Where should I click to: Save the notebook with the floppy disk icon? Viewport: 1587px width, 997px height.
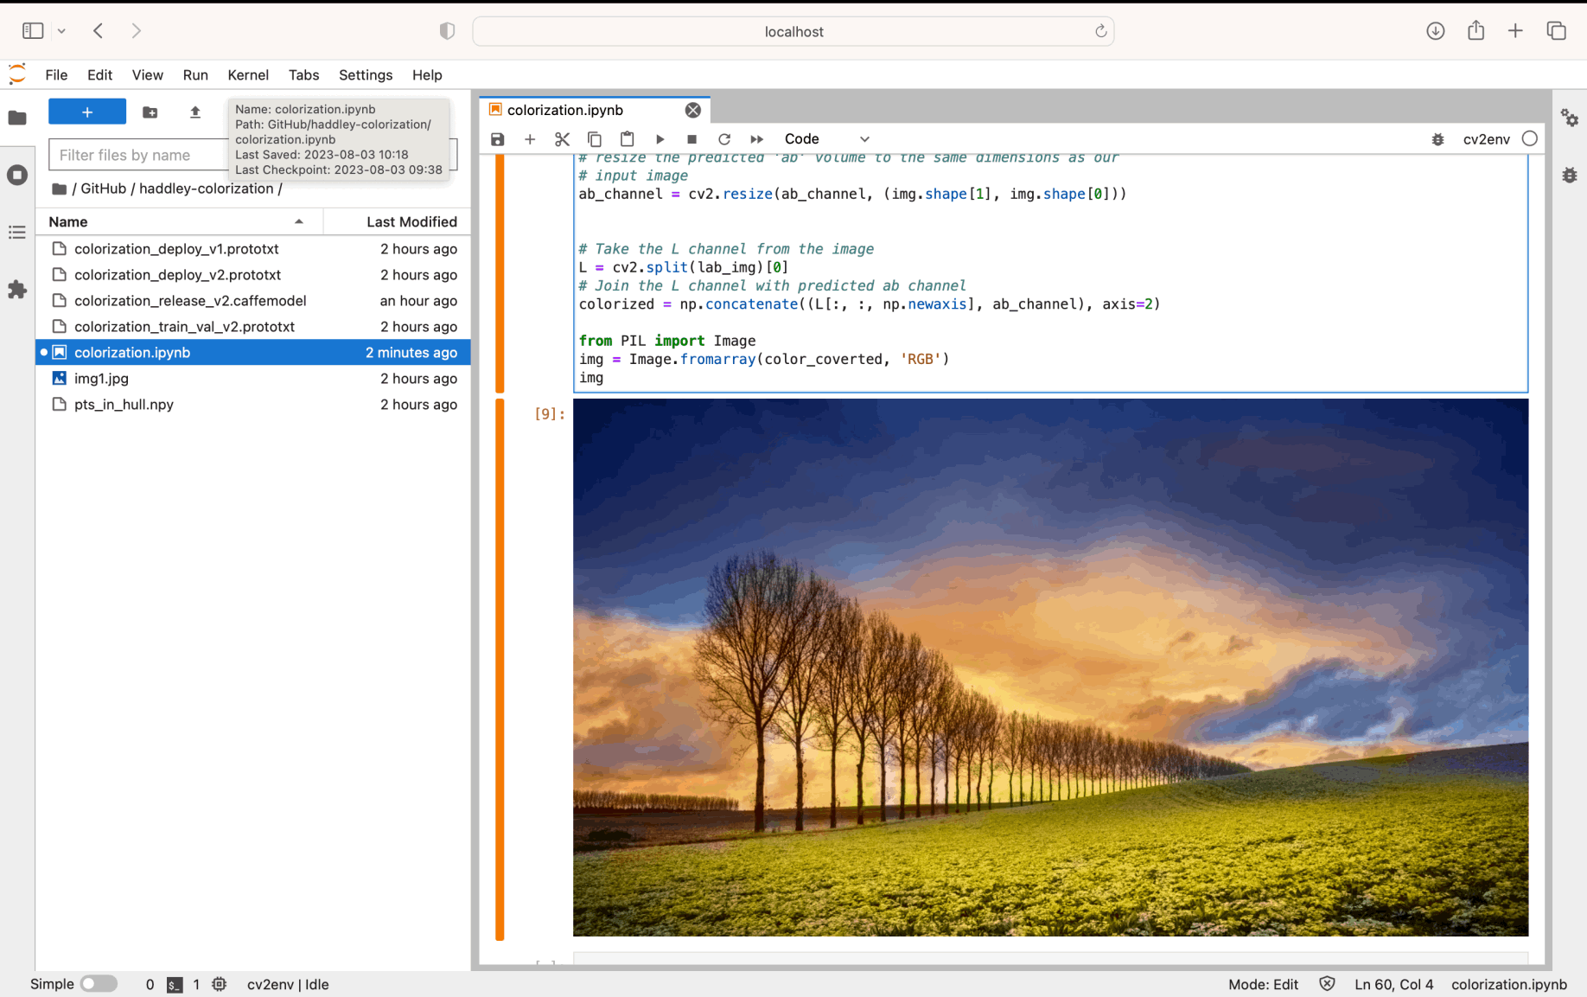[x=497, y=139]
